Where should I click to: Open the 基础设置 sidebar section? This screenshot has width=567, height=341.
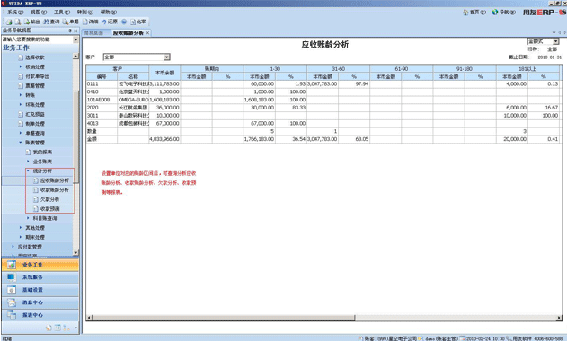[x=40, y=290]
